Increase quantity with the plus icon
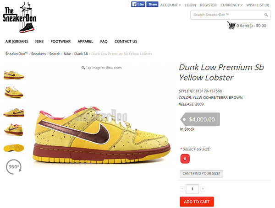This screenshot has width=275, height=208. click(x=203, y=189)
